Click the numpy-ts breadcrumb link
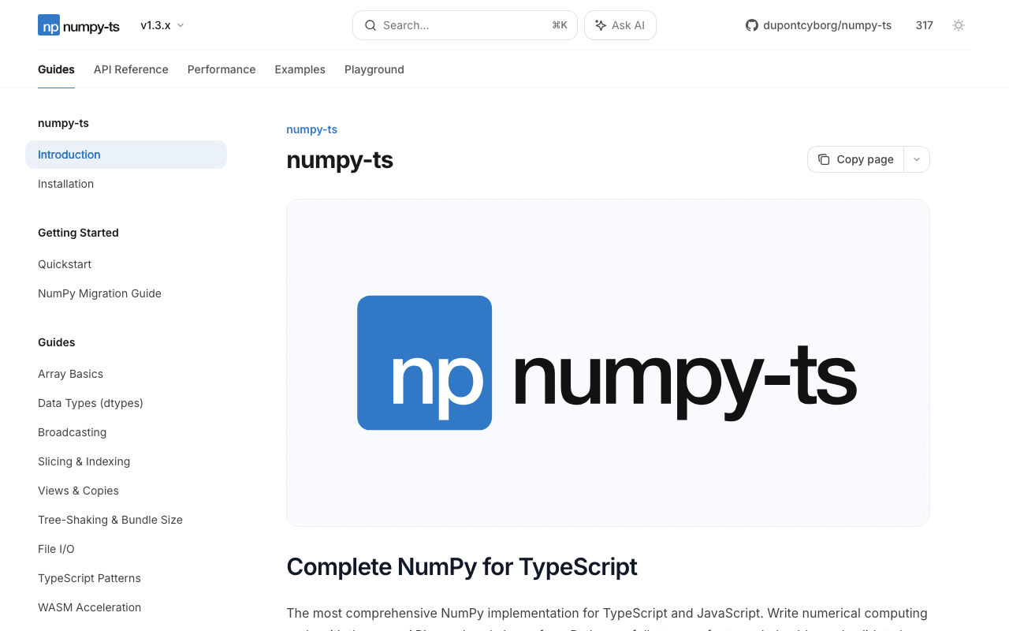Viewport: 1009px width, 631px height. point(311,129)
